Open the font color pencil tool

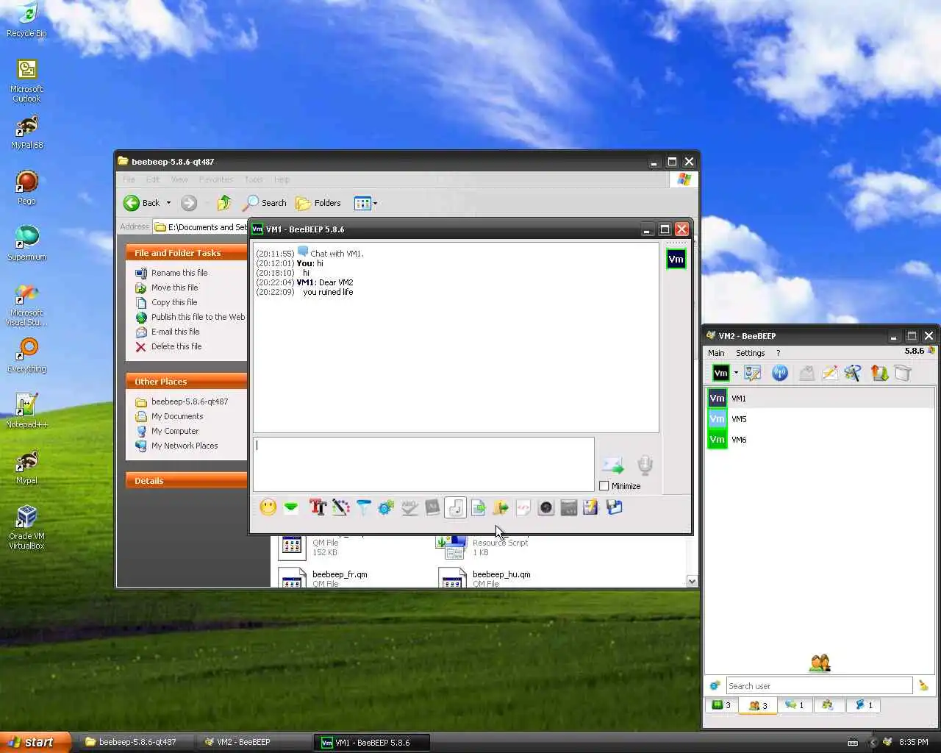coord(340,507)
